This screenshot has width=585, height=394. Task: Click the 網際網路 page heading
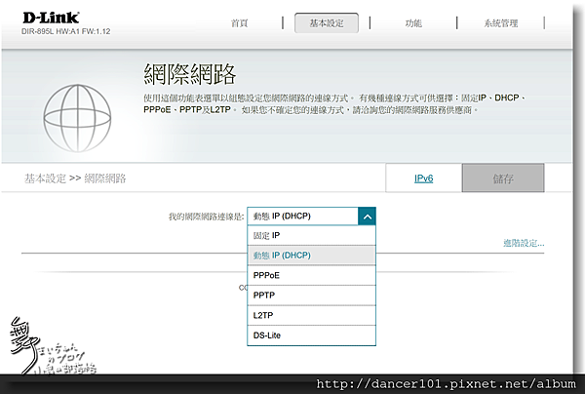[x=189, y=74]
